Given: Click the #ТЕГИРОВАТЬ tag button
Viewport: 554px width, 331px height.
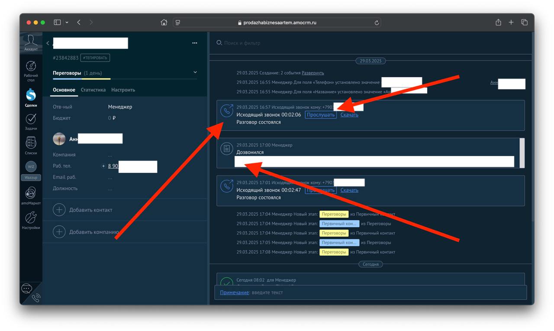Looking at the screenshot, I should tap(95, 58).
